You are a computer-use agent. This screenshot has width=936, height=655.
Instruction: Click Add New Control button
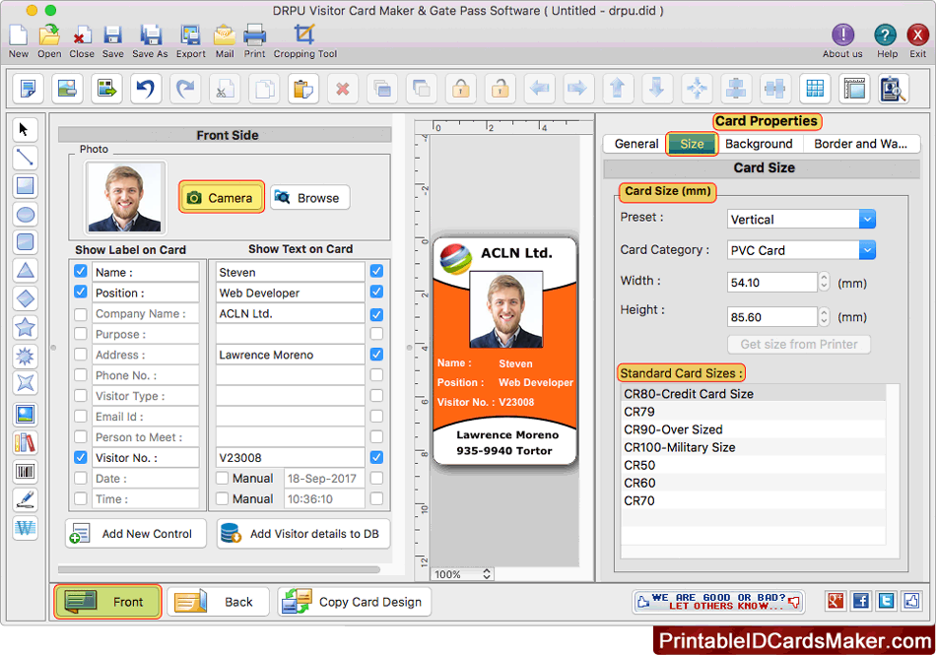click(x=136, y=533)
